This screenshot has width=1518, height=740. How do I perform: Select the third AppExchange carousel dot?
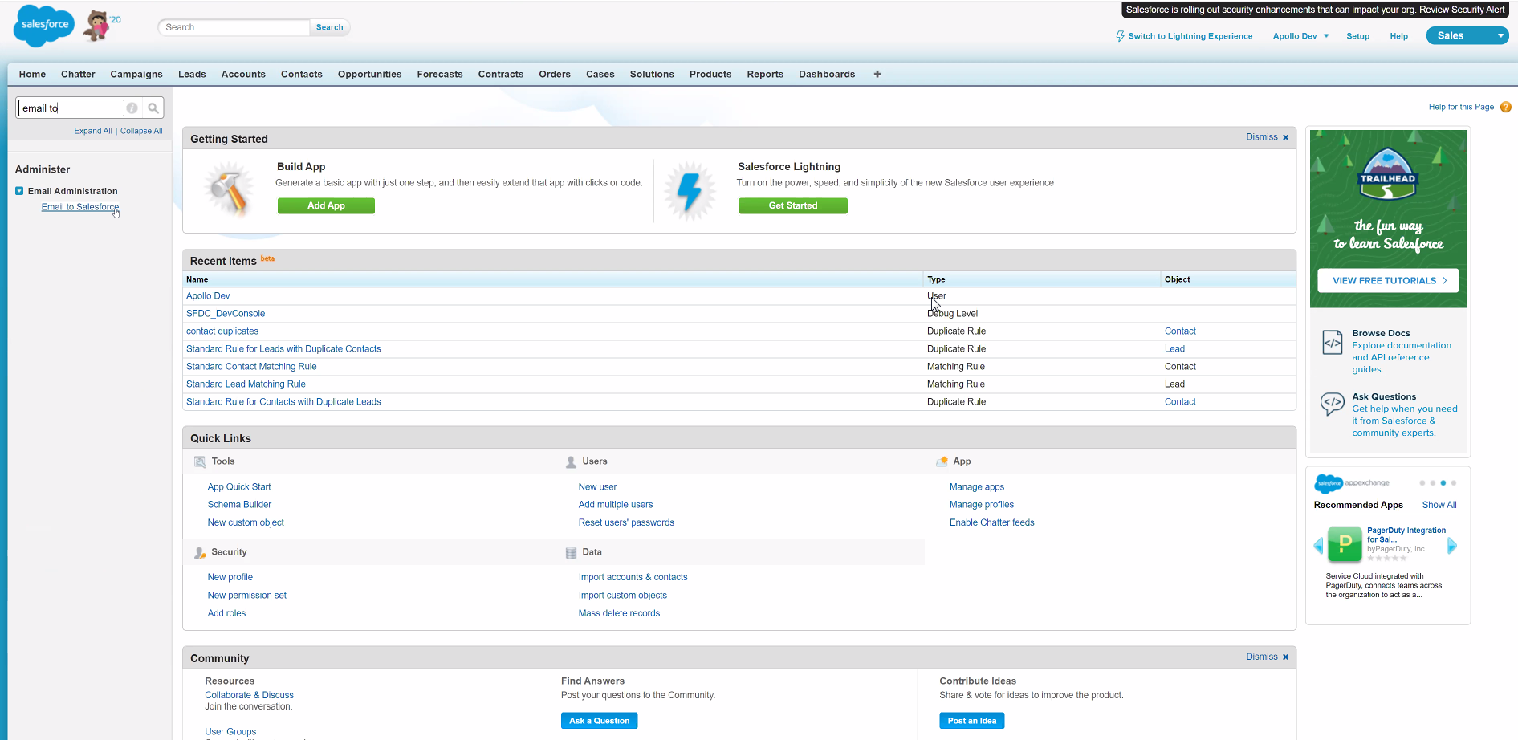coord(1443,483)
